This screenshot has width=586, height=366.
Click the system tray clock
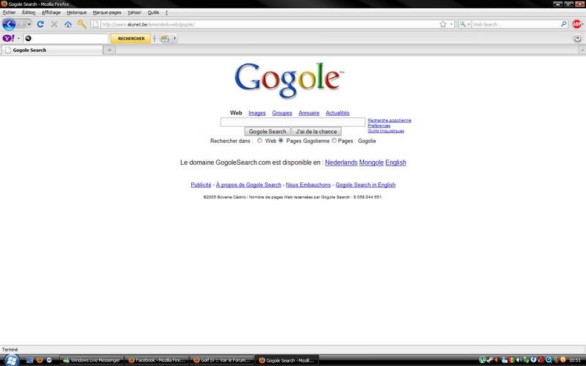click(575, 360)
